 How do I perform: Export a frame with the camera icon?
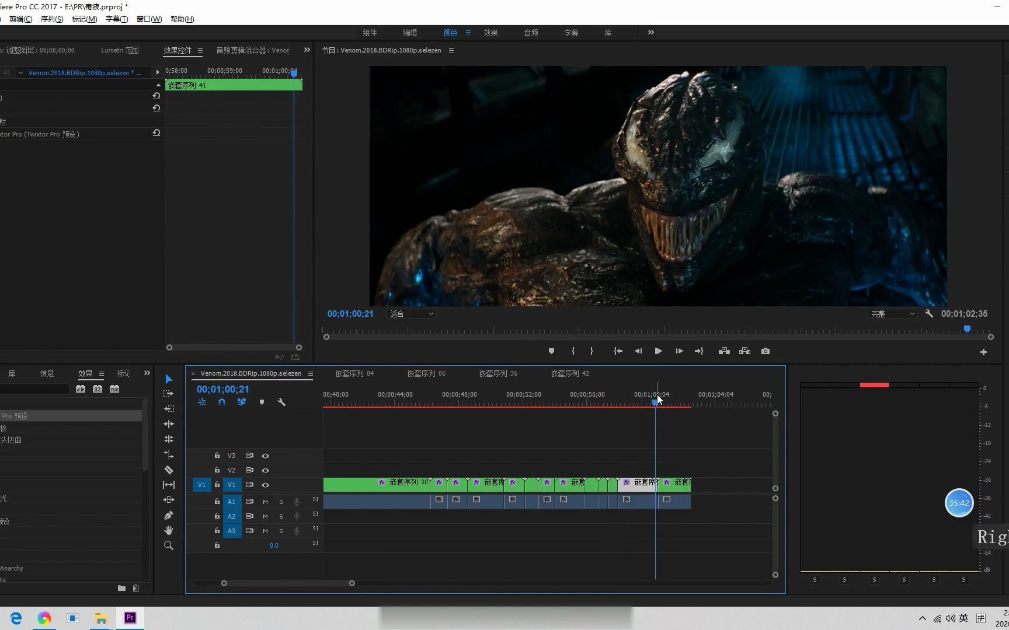[766, 351]
